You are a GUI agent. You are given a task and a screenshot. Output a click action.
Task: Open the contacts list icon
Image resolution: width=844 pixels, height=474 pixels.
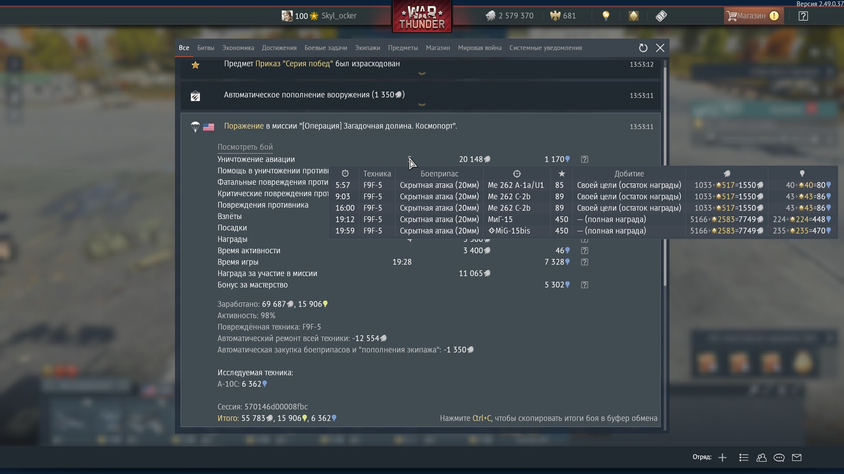[x=744, y=458]
